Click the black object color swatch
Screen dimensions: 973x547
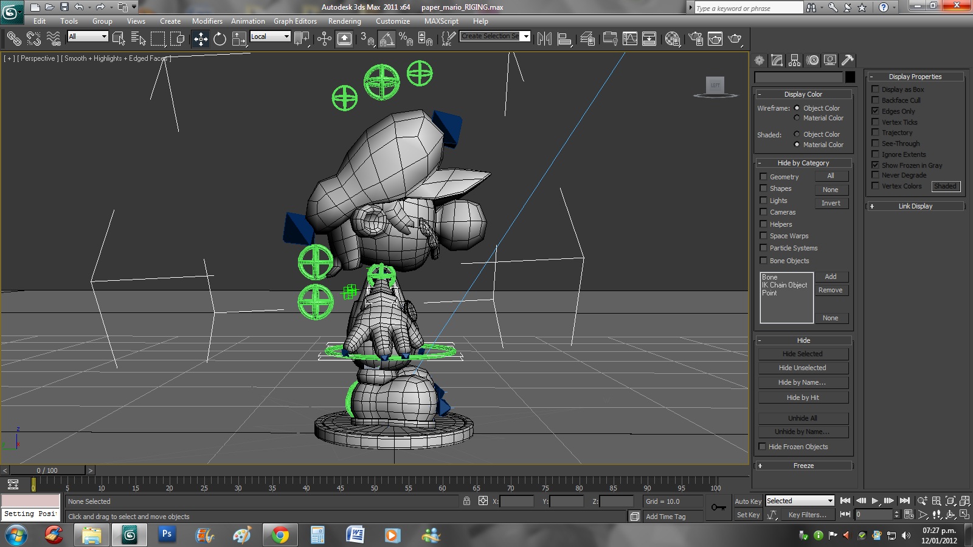(850, 77)
